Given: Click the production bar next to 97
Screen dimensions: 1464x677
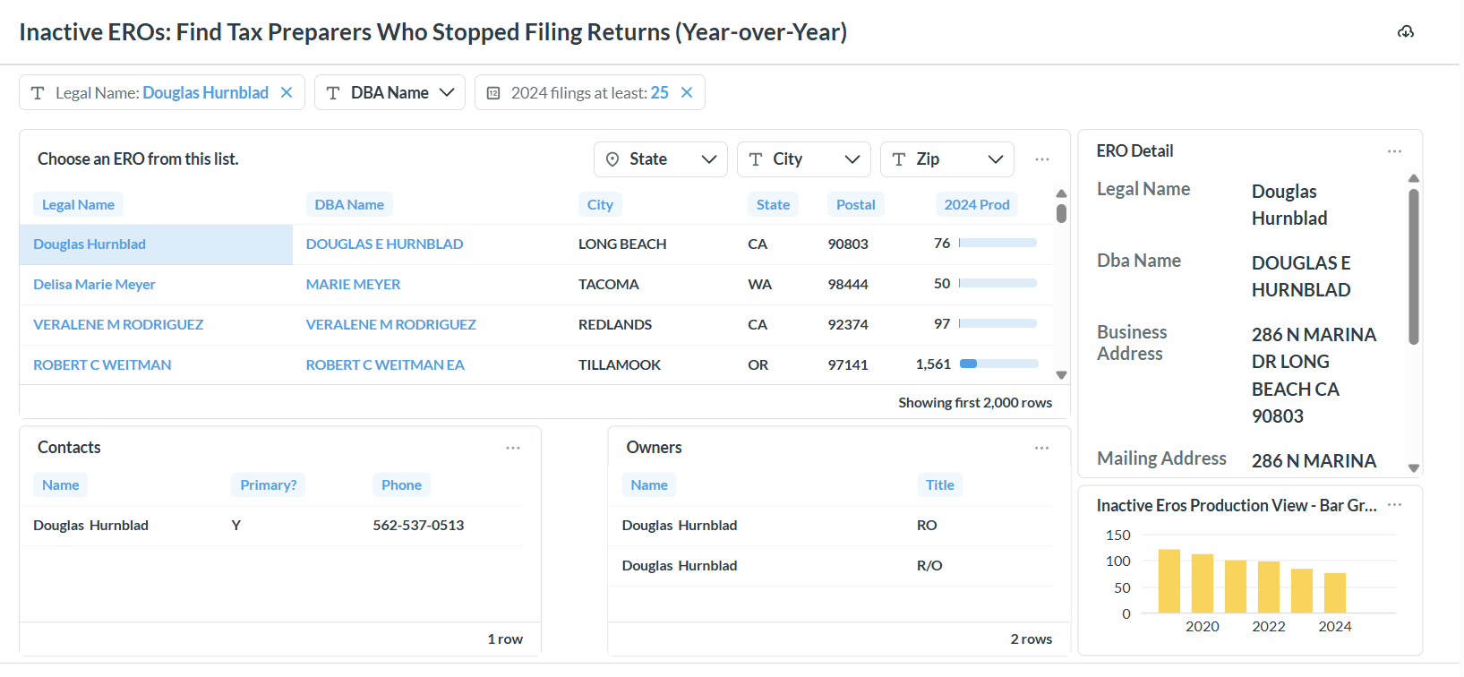Looking at the screenshot, I should (x=998, y=323).
